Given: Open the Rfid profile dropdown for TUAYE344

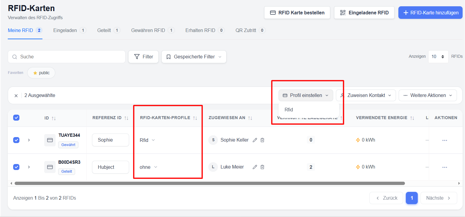Looking at the screenshot, I should pos(147,140).
